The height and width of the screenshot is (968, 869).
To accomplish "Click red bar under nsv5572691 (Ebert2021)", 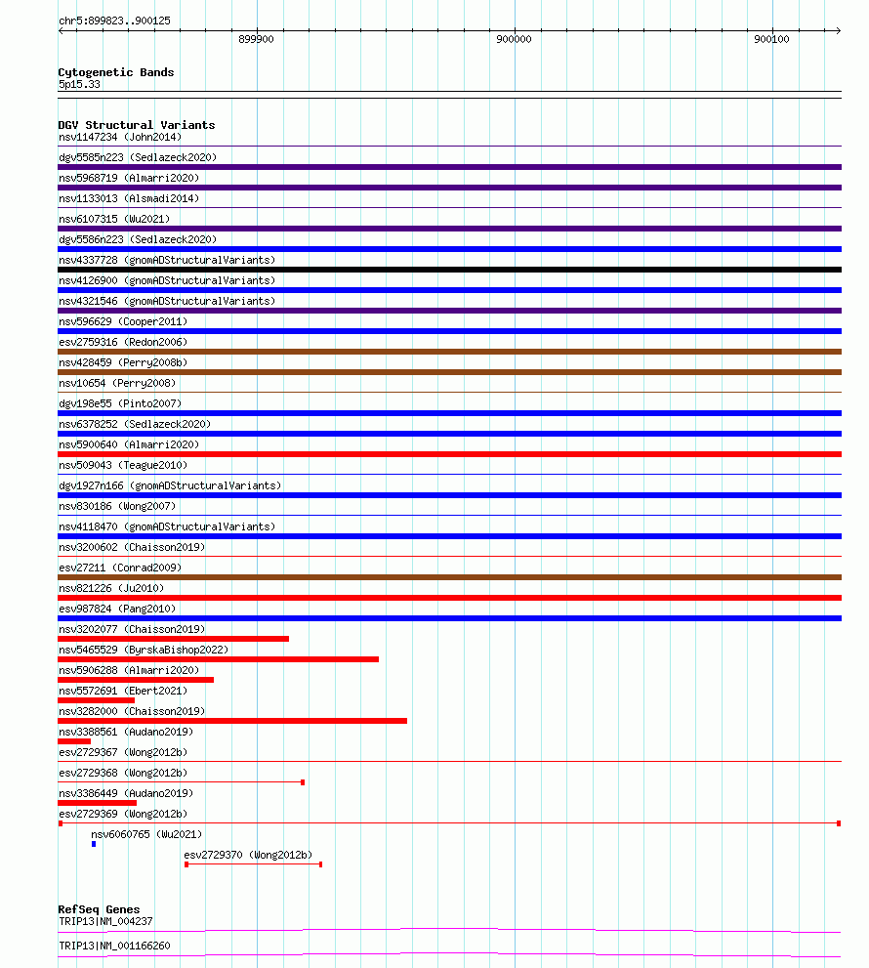I will [97, 700].
